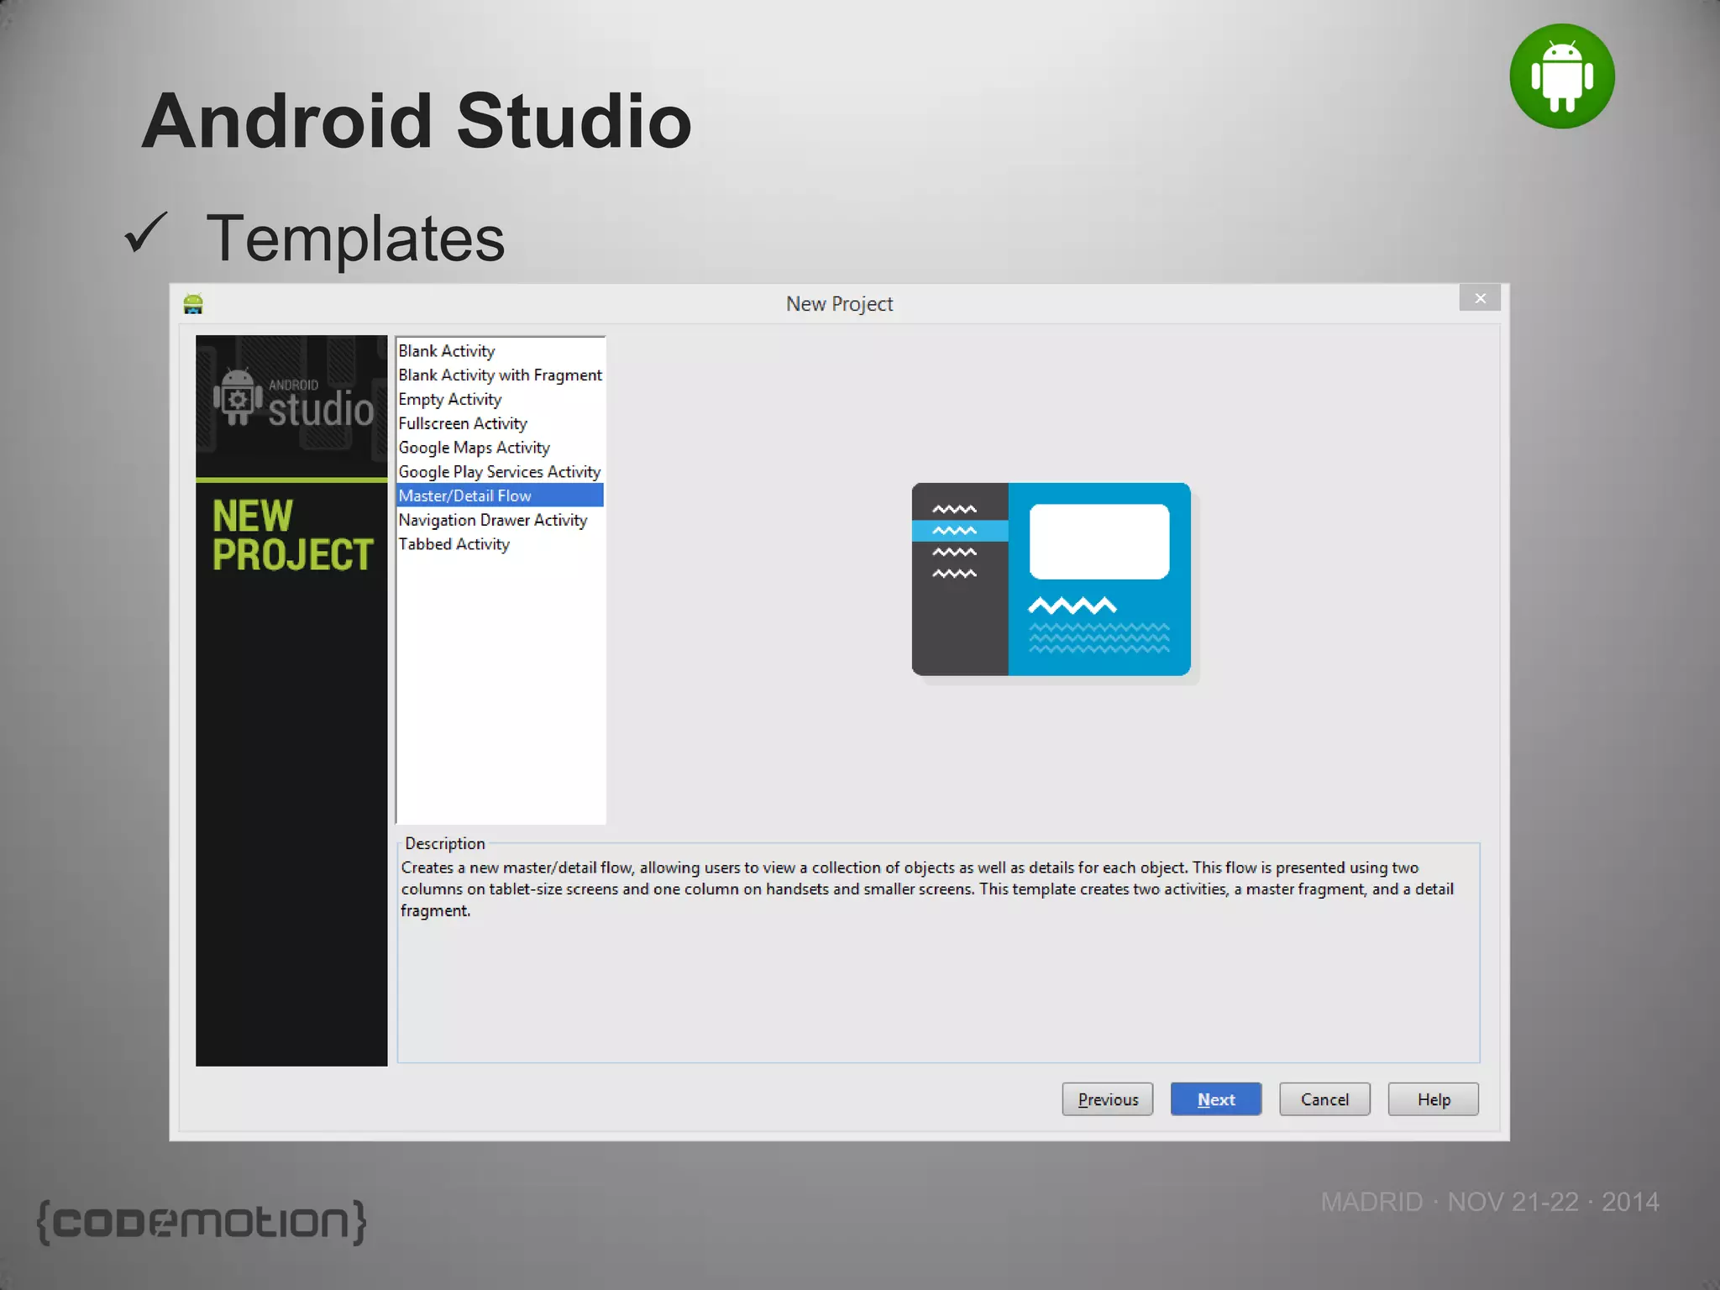Viewport: 1720px width, 1290px height.
Task: Pick Google Play Services Activity
Action: pos(500,472)
